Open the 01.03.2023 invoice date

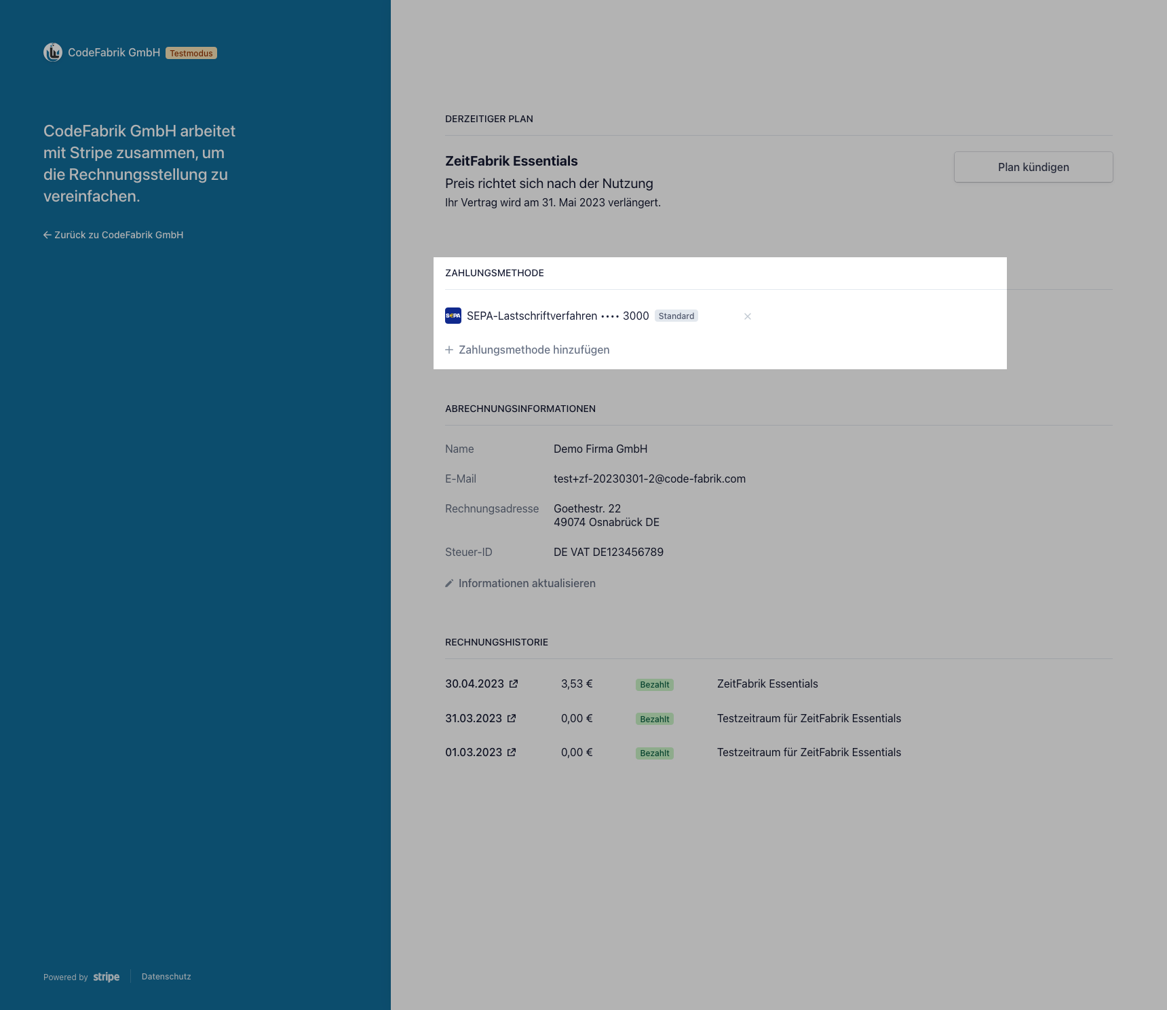tap(474, 752)
